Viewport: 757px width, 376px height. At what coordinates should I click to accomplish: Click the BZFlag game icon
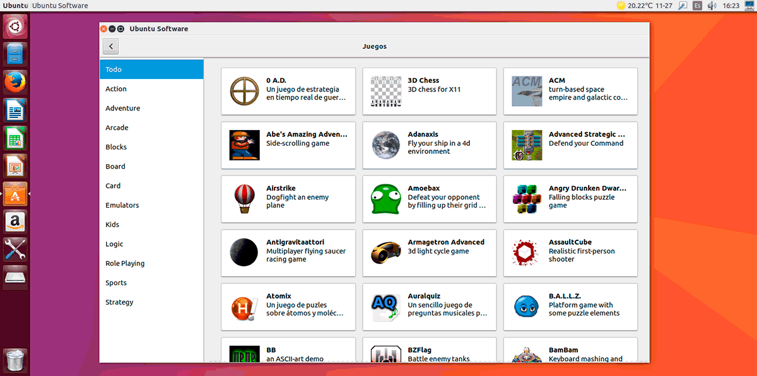coord(385,354)
